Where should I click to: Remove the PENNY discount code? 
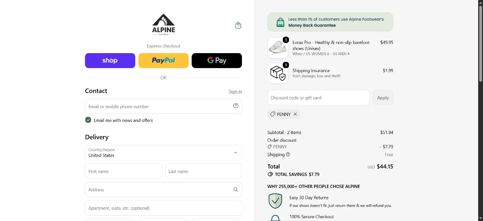pyautogui.click(x=295, y=114)
